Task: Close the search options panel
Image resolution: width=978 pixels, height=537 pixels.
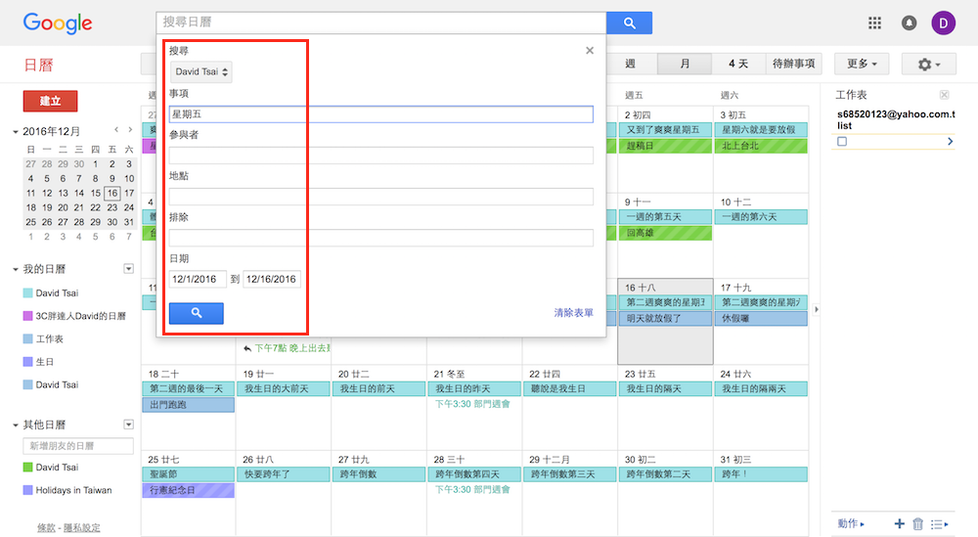Action: pyautogui.click(x=589, y=50)
